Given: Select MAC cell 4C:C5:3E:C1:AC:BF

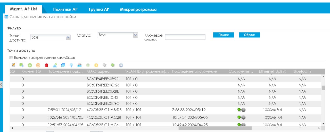Looking at the screenshot, I should (x=104, y=118).
